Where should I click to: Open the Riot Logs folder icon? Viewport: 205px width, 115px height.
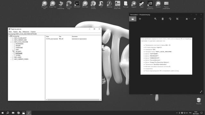126,4
